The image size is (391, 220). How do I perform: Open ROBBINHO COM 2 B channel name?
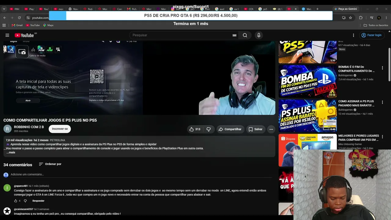[x=29, y=127]
